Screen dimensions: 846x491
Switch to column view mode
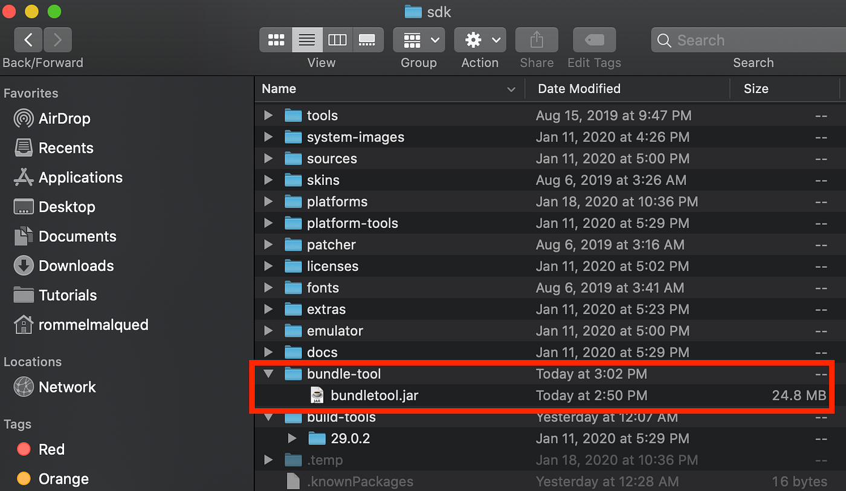337,39
